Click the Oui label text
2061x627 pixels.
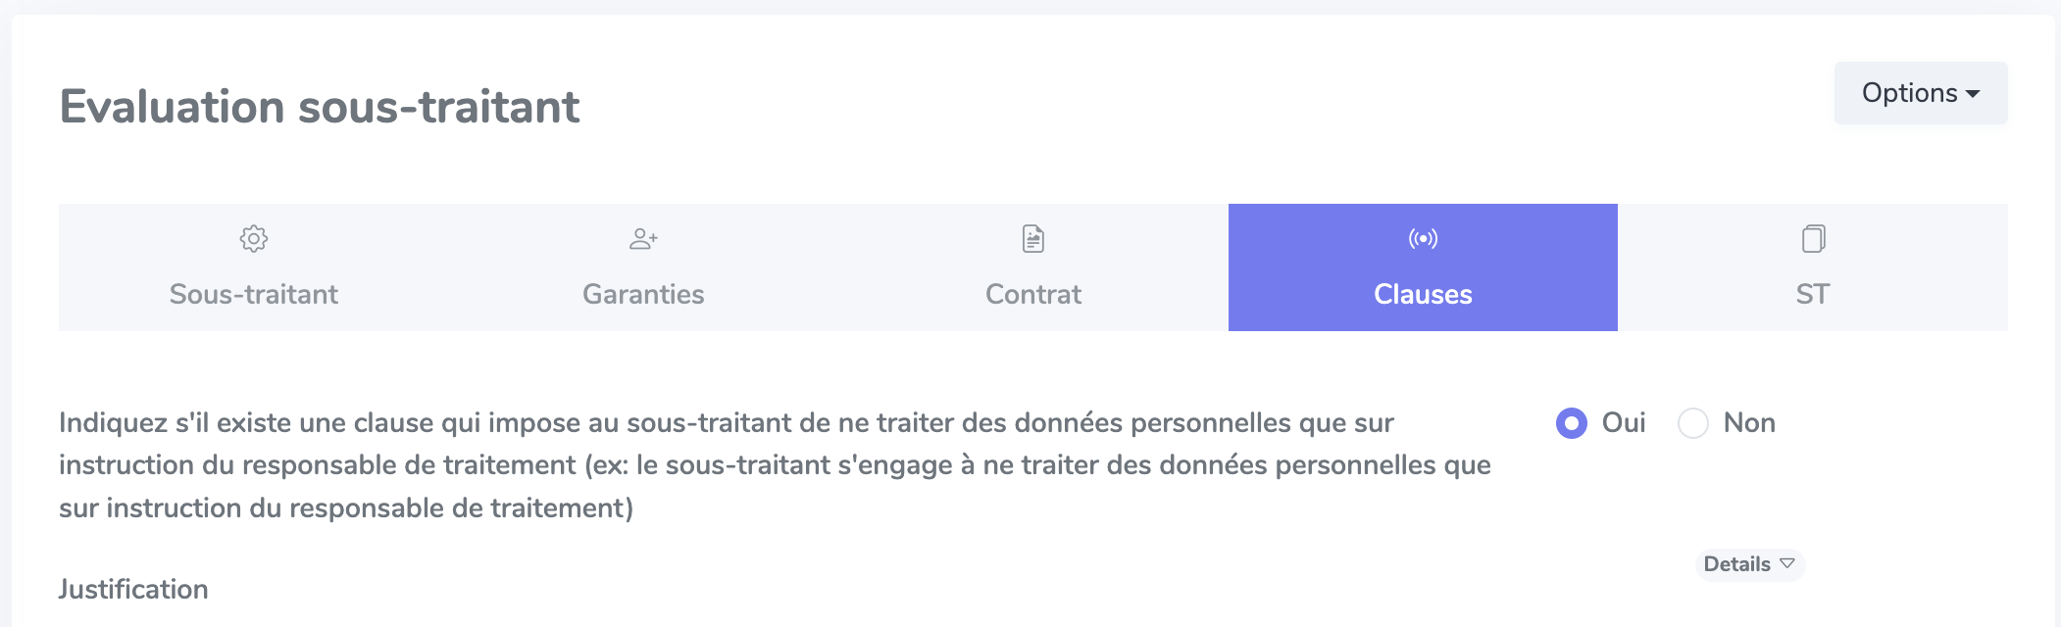[x=1624, y=422]
